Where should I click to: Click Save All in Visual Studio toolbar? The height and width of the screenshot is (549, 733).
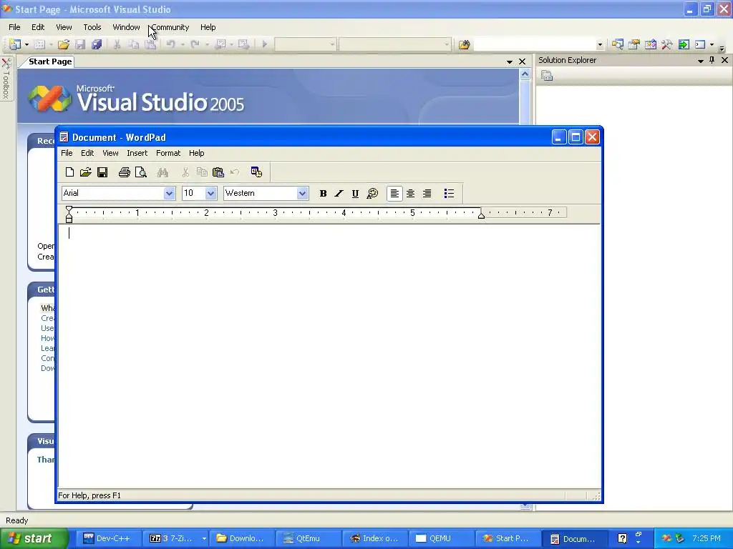pyautogui.click(x=97, y=44)
